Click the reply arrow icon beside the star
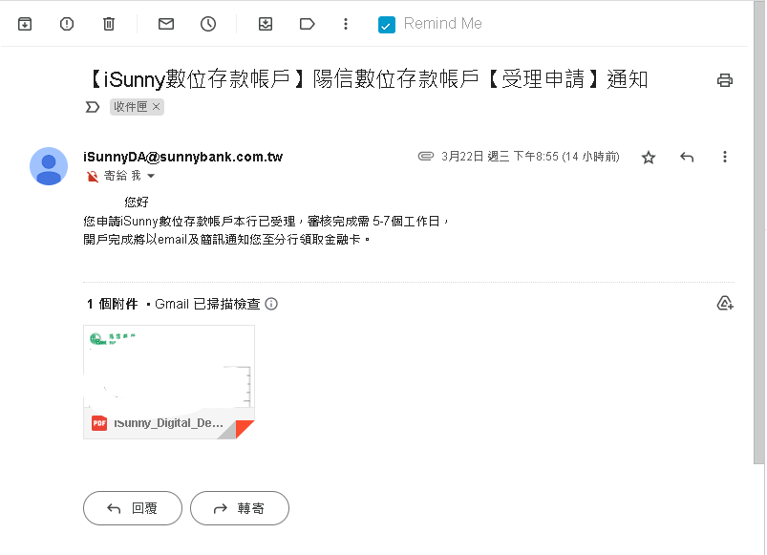 click(686, 157)
